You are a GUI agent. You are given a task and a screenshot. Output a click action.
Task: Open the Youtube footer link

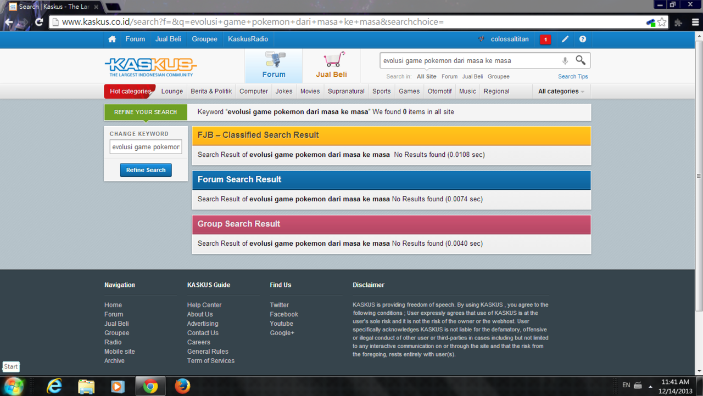[281, 324]
